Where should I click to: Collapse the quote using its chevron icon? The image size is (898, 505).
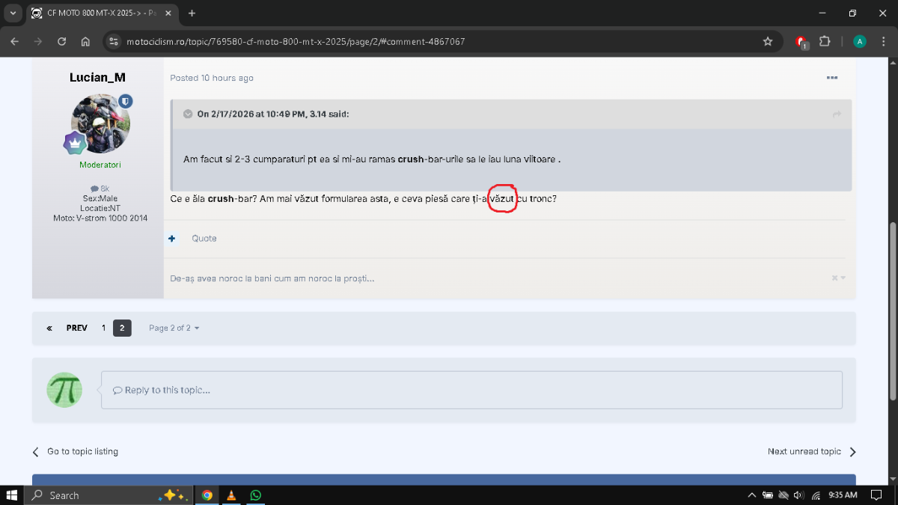tap(187, 114)
